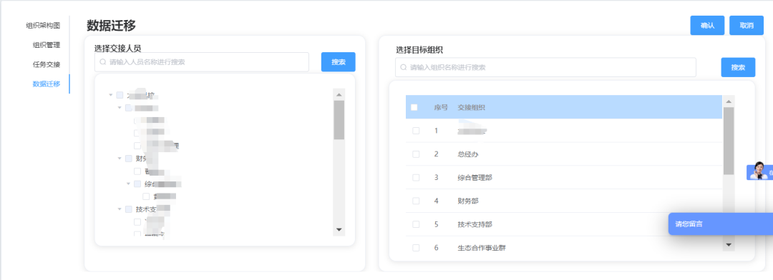
Task: Click the personnel tree scrollbar thumb
Action: click(339, 120)
